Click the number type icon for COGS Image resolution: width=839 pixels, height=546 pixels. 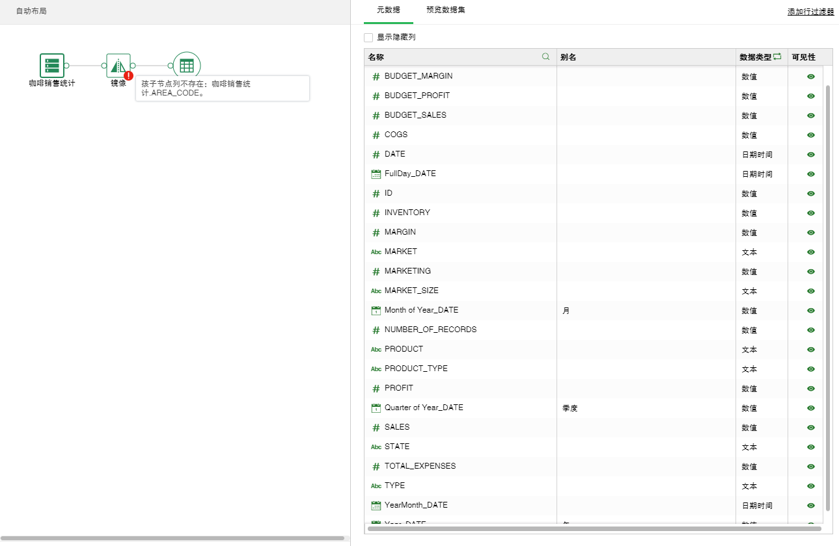tap(376, 135)
